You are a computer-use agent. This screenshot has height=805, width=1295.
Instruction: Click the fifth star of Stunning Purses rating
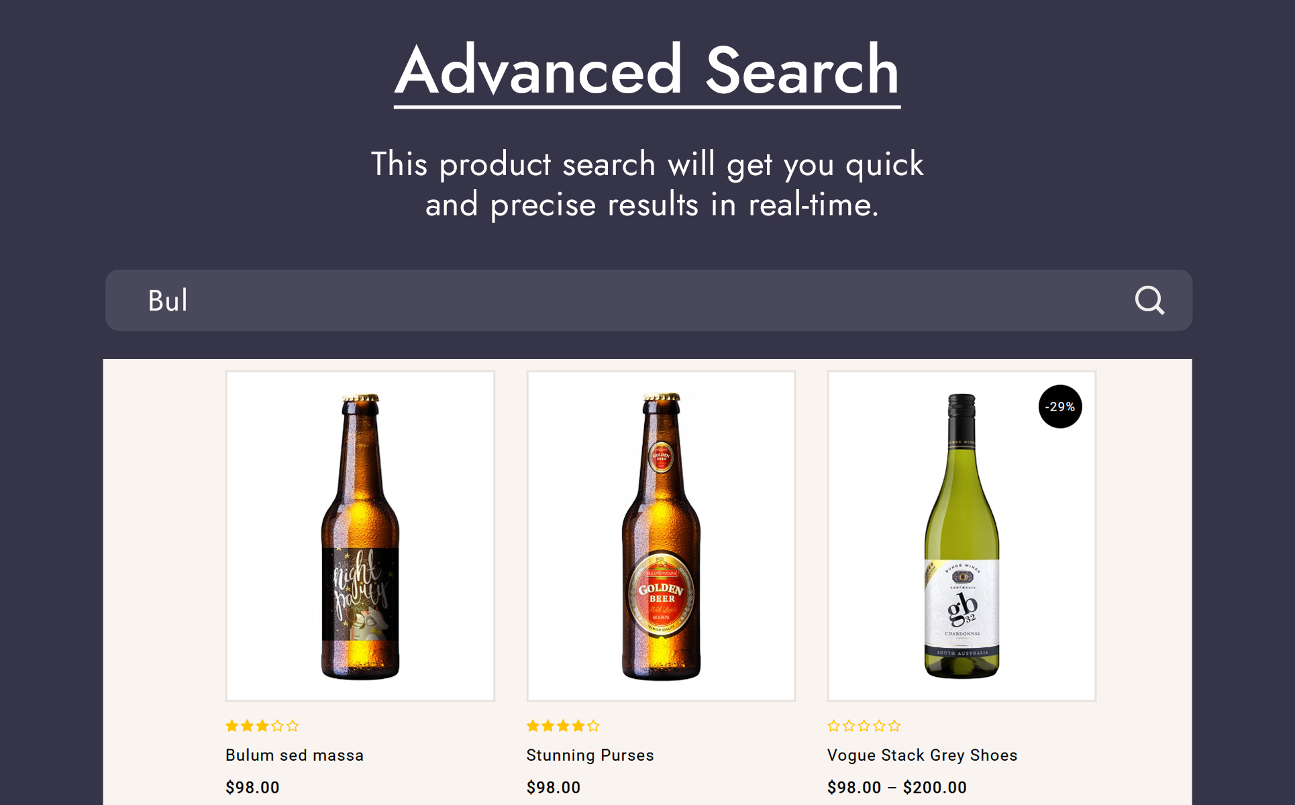pos(593,726)
